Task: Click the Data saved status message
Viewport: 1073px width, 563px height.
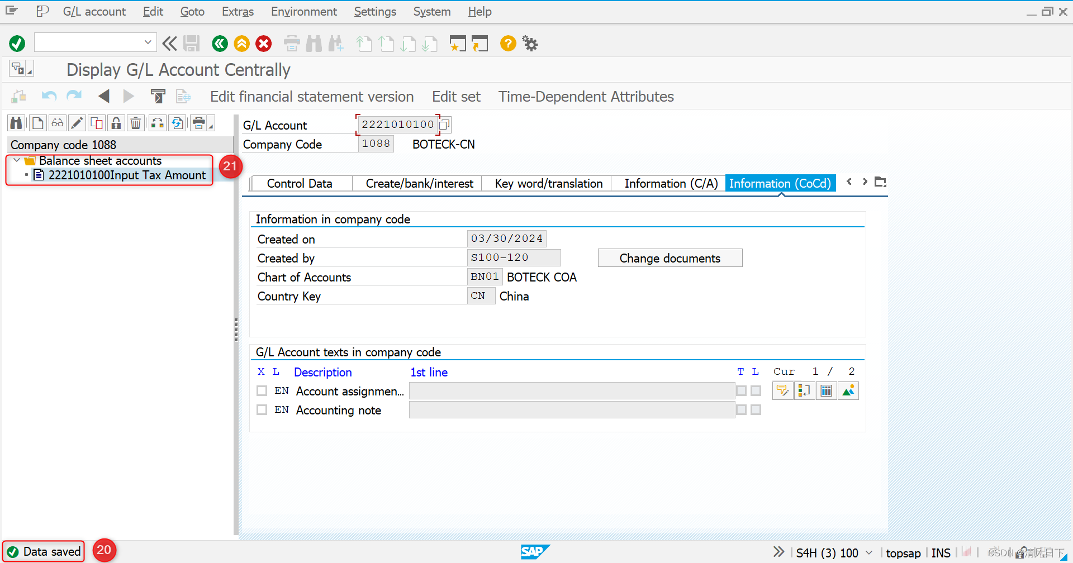Action: [x=52, y=552]
